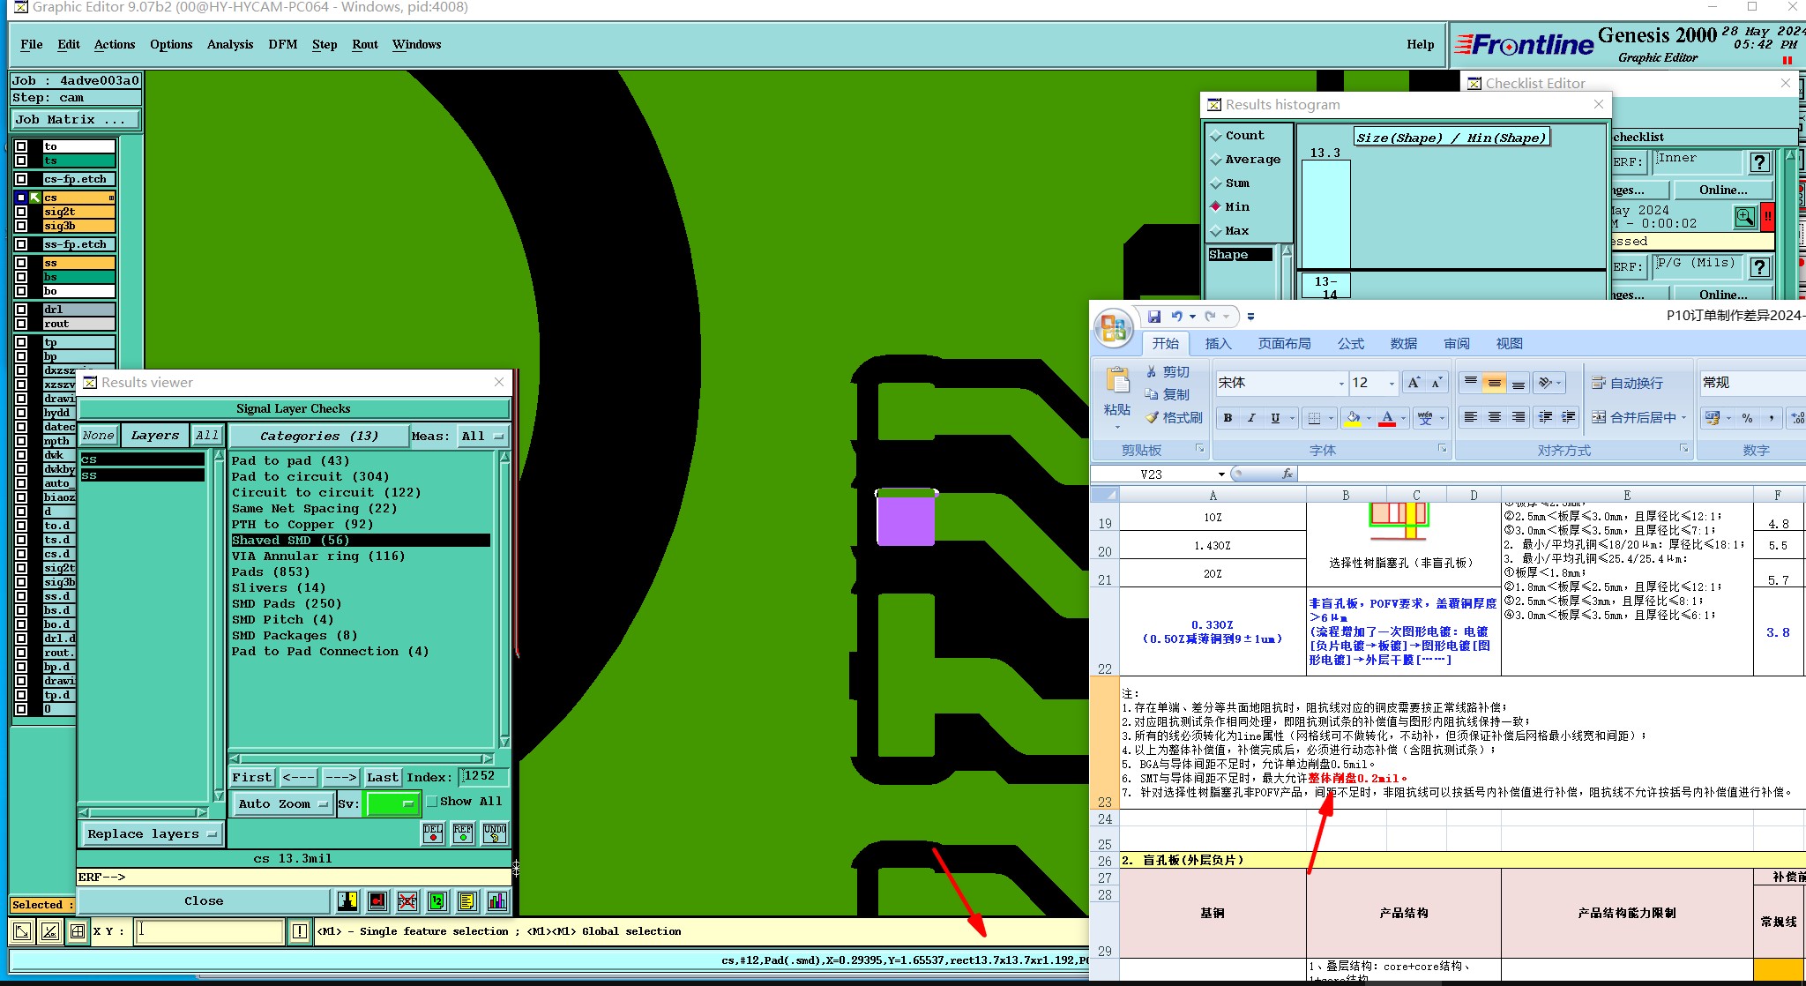
Task: Click the Excel font color icon
Action: (x=1387, y=418)
